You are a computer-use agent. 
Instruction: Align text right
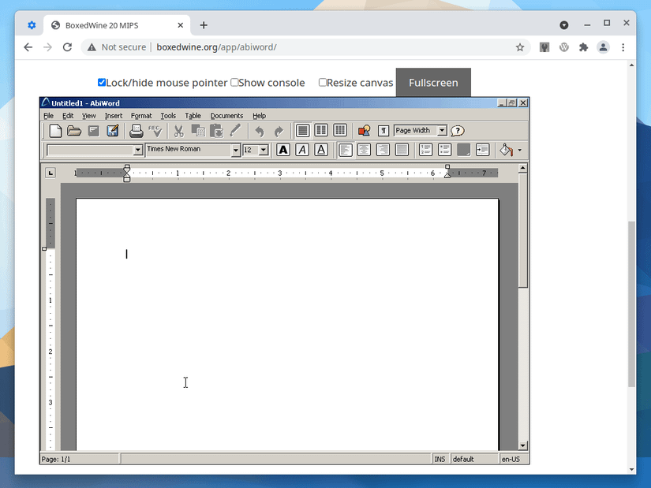[x=383, y=150]
